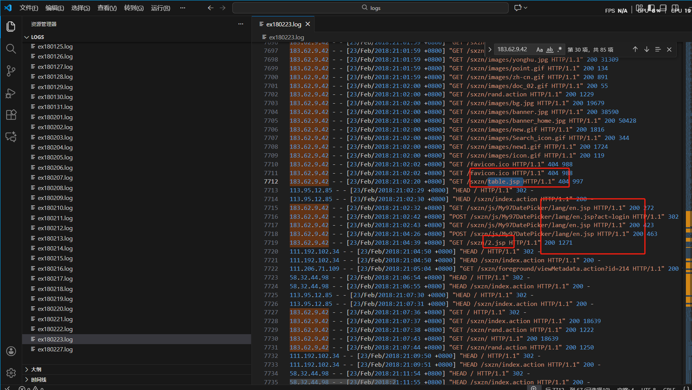Viewport: 692px width, 390px height.
Task: Open the Run and Debug view
Action: click(x=11, y=93)
